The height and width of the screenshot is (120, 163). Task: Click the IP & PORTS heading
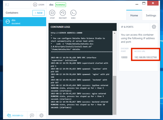pos(127,27)
